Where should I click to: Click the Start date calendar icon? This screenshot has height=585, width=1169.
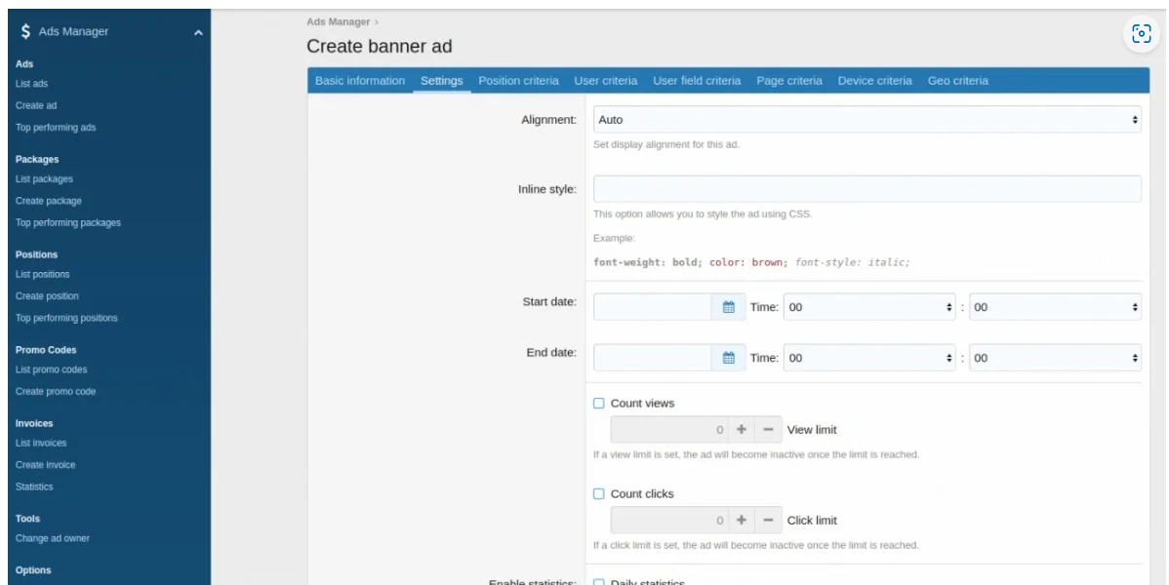pos(728,307)
